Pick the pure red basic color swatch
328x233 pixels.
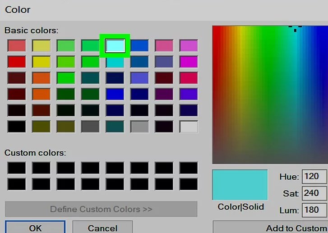[17, 61]
